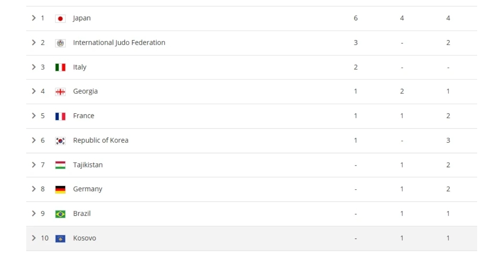Screen dimensions: 503x255
Task: Click the France flag icon
Action: click(60, 116)
